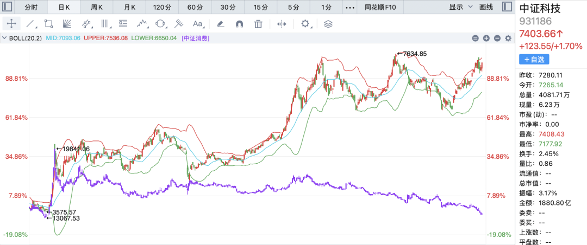Click the UPPER:7536.08 value
The width and height of the screenshot is (587, 245).
point(105,38)
